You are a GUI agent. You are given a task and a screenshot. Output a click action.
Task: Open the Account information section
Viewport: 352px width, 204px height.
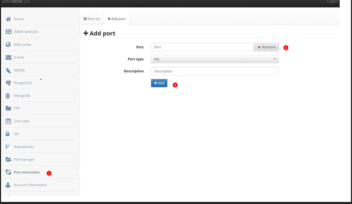click(x=30, y=185)
